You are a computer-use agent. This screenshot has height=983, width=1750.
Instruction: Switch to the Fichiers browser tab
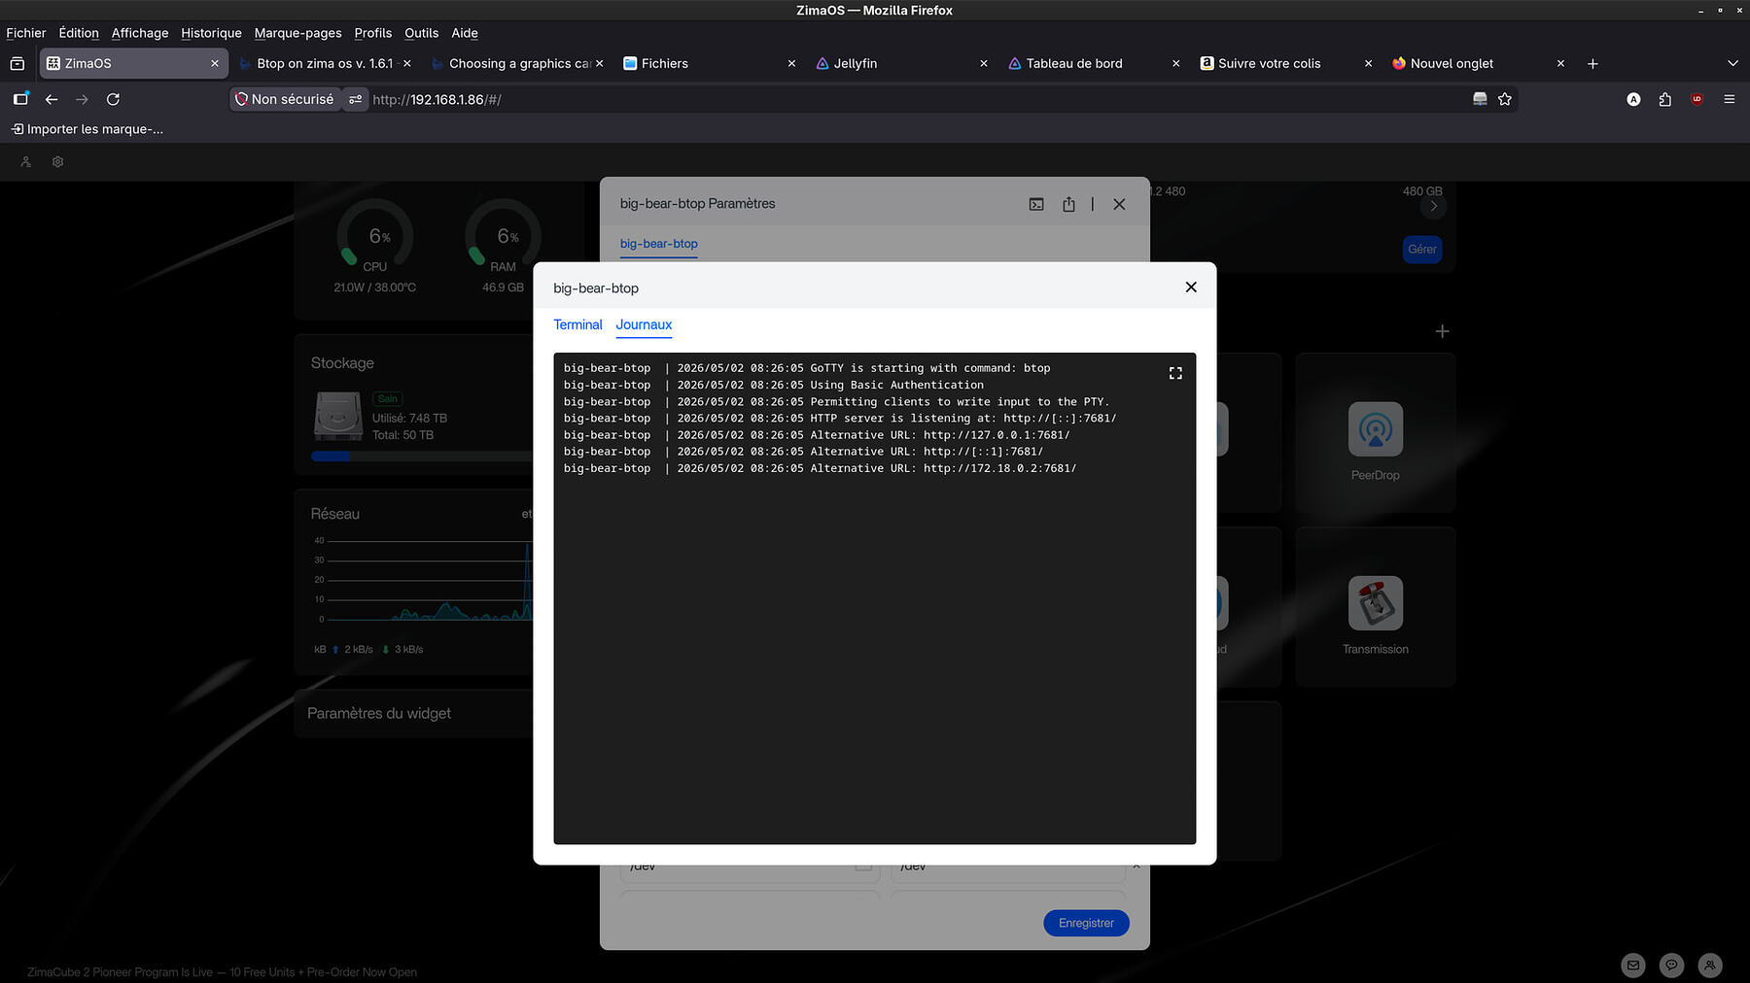pyautogui.click(x=710, y=63)
